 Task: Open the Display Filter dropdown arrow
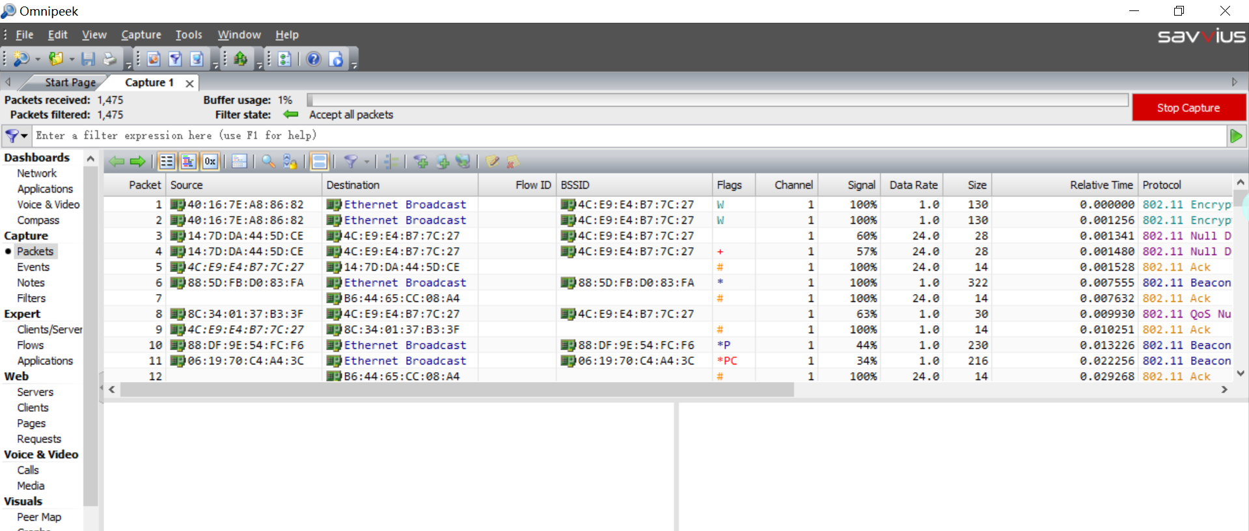pyautogui.click(x=366, y=161)
